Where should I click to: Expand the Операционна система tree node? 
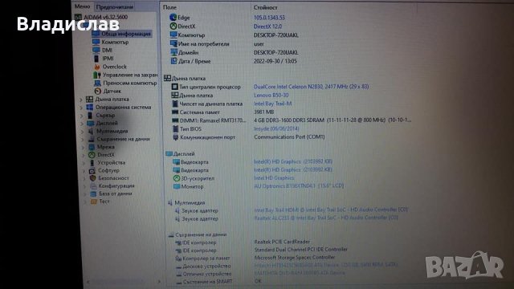click(x=81, y=108)
